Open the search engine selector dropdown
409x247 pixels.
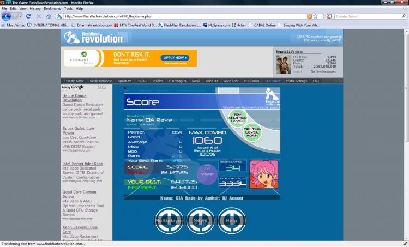coord(330,16)
